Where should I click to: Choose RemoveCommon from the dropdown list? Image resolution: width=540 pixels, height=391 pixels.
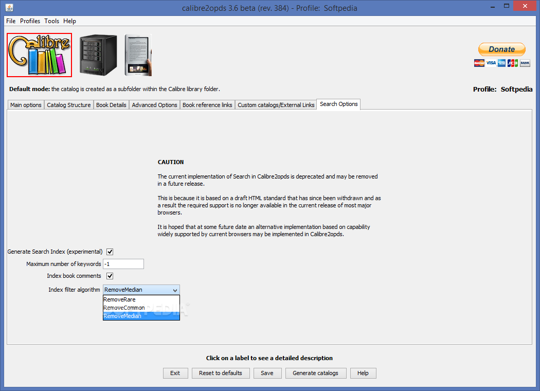[x=141, y=308]
